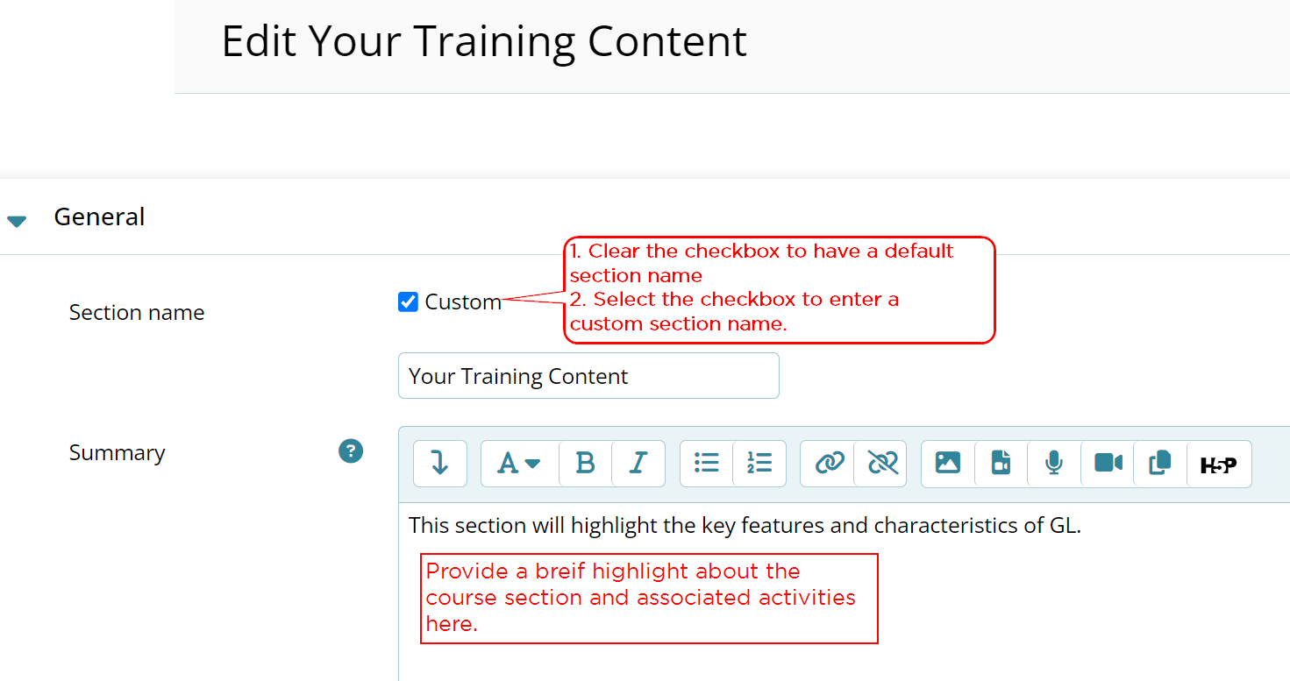Open the Summary help question mark
Viewport: 1290px width, 681px height.
coord(351,451)
